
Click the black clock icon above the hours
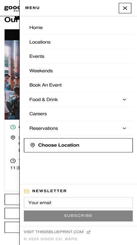[13, 161]
